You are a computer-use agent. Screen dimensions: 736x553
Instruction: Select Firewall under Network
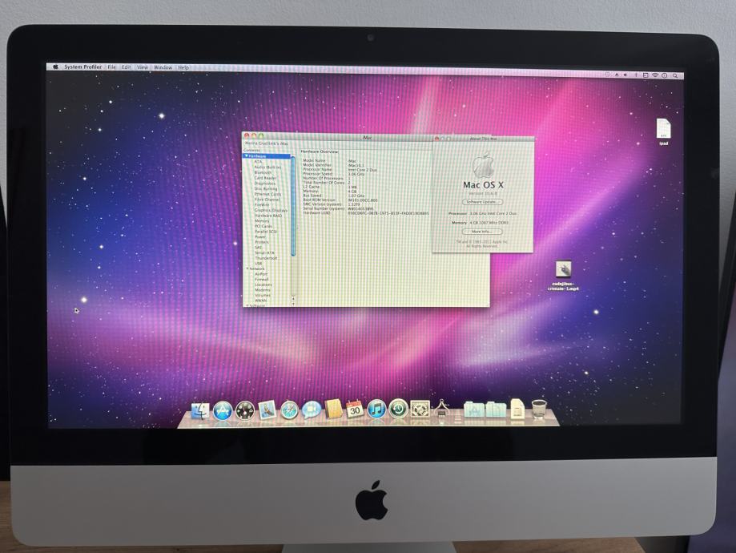261,280
